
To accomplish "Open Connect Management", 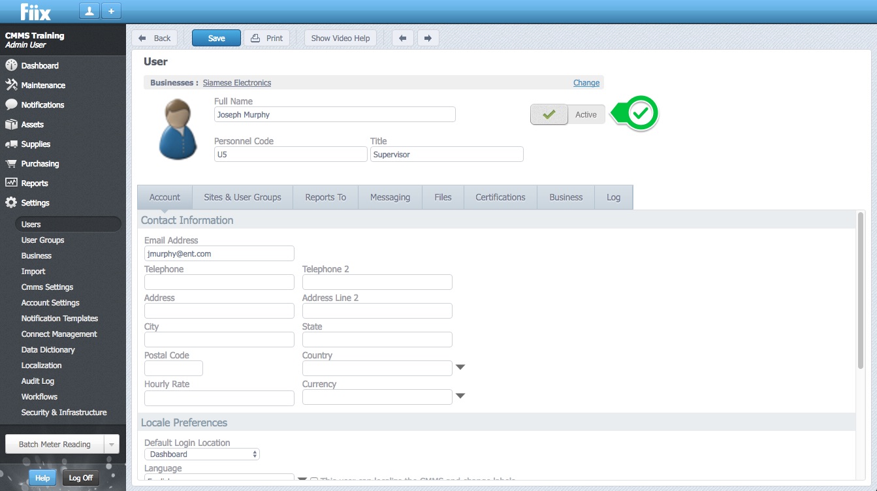I will pos(59,334).
